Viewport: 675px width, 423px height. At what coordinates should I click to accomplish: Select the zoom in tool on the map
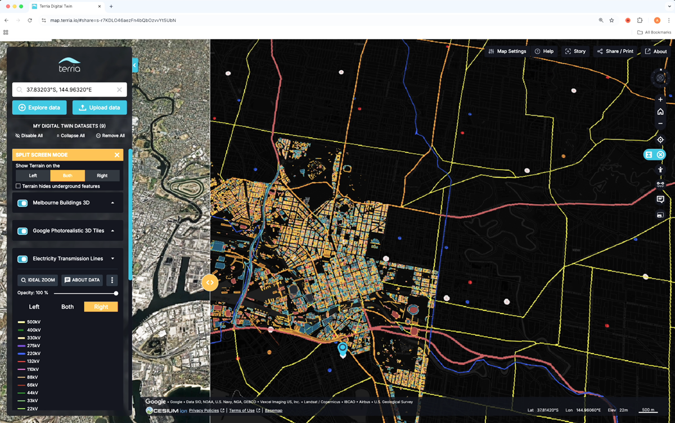click(x=660, y=99)
